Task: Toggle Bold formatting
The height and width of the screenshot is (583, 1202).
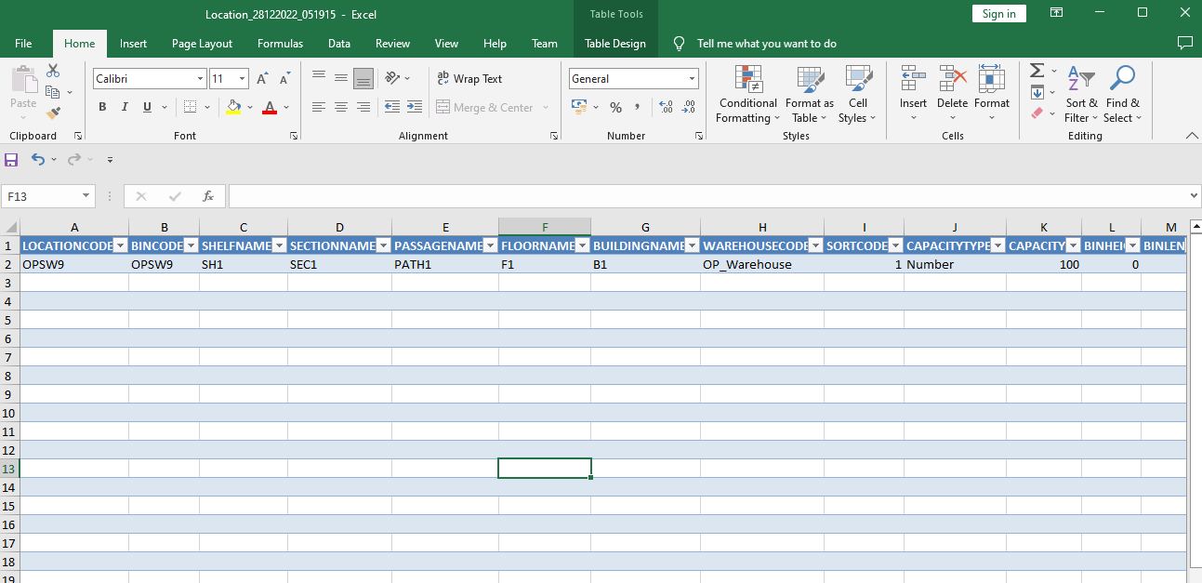Action: point(103,108)
